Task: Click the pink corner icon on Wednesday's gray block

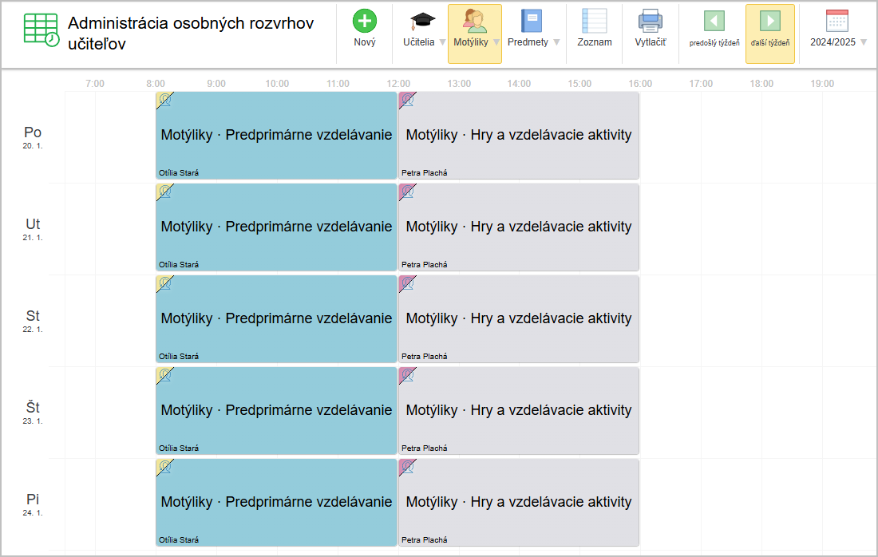Action: 407,284
